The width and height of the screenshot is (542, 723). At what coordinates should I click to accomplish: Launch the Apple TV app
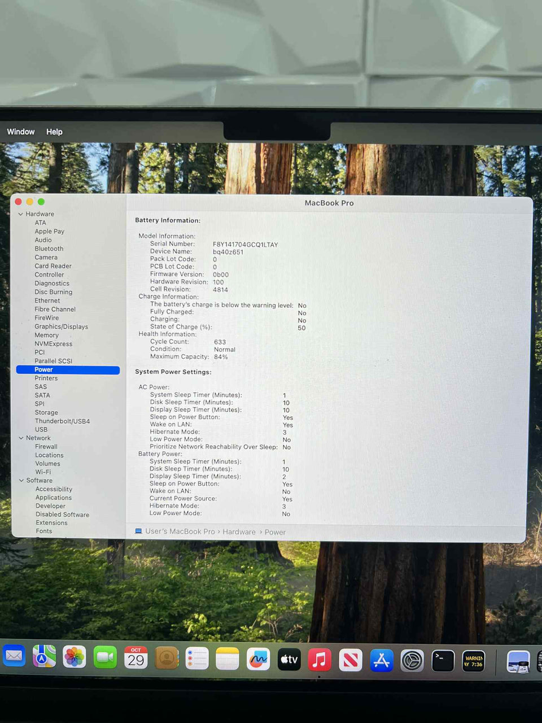[289, 659]
